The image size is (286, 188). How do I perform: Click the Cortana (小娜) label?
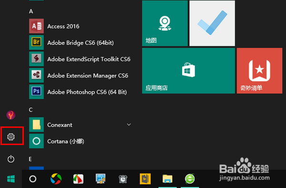pos(66,141)
